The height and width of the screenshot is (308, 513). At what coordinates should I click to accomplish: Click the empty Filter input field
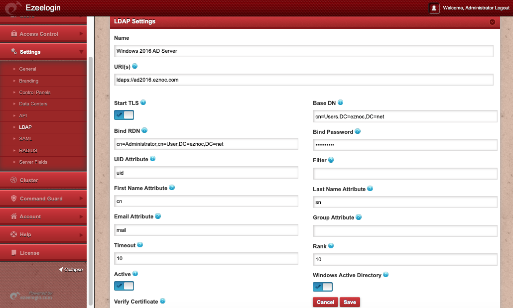point(405,174)
